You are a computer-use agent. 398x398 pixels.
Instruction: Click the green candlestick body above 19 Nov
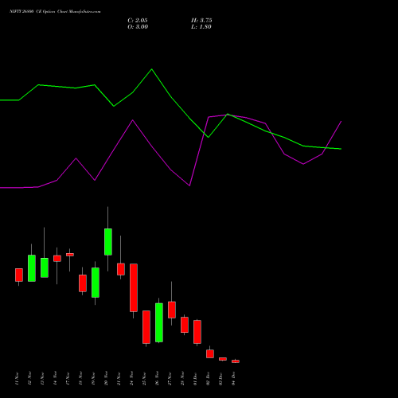[x=96, y=283]
